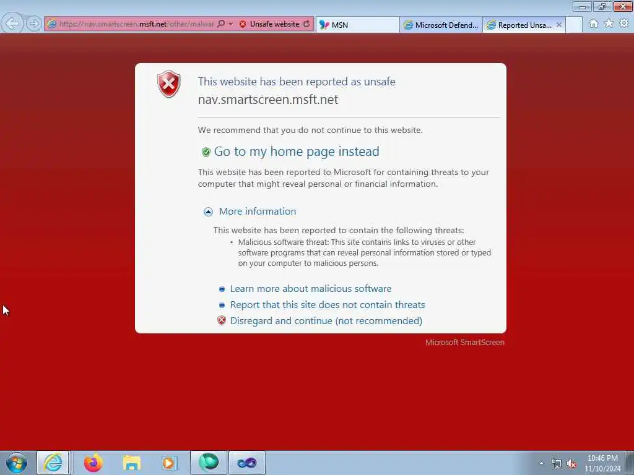Click the green shield icon beside home page link
The width and height of the screenshot is (634, 475).
(206, 152)
